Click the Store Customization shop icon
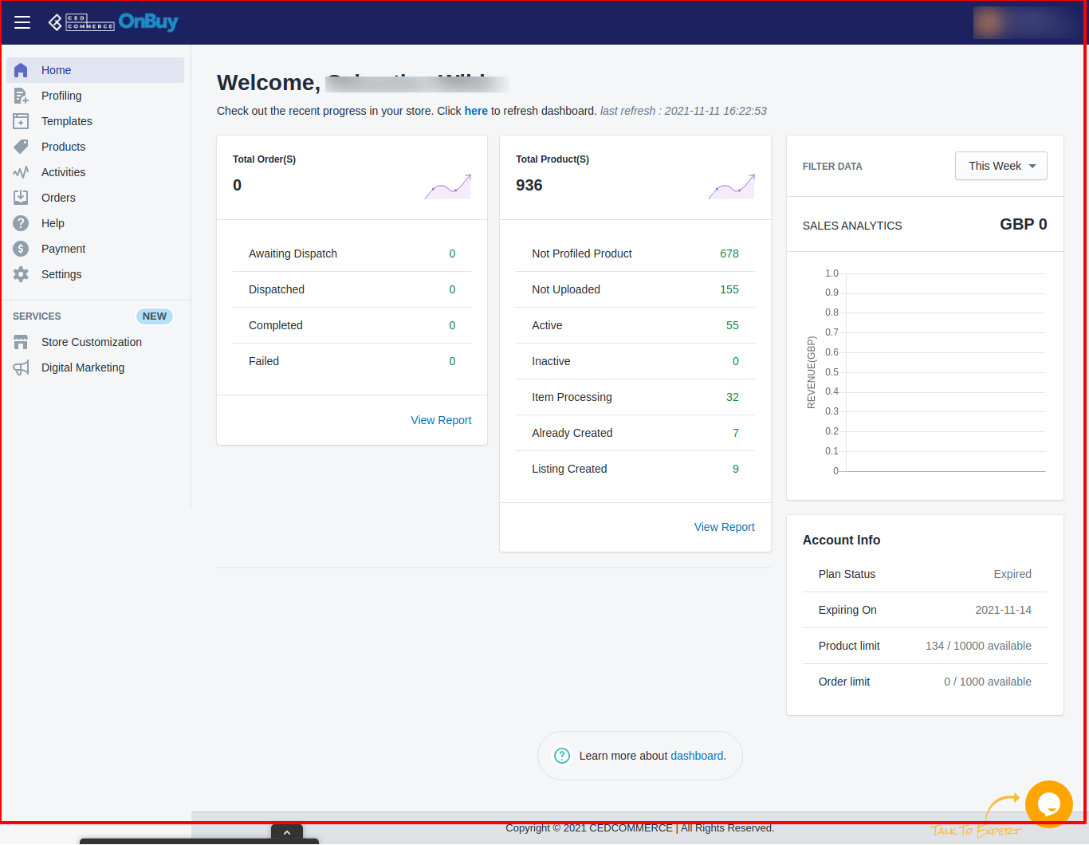Image resolution: width=1089 pixels, height=845 pixels. click(x=21, y=342)
